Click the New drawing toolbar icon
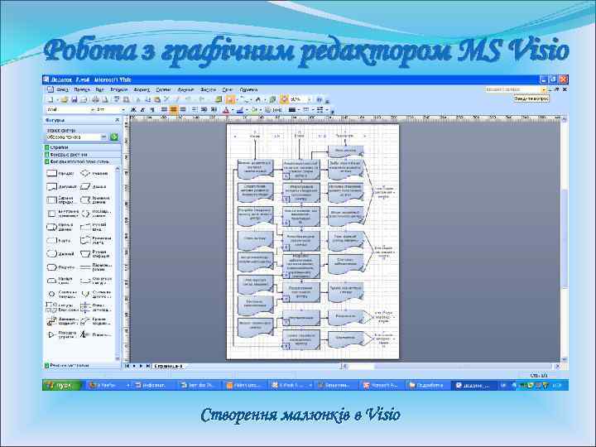The height and width of the screenshot is (447, 596). click(50, 99)
